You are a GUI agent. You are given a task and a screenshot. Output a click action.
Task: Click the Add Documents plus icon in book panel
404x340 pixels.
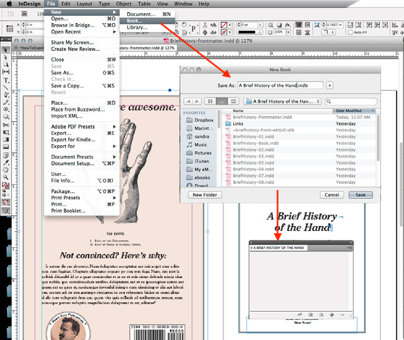coord(332,315)
